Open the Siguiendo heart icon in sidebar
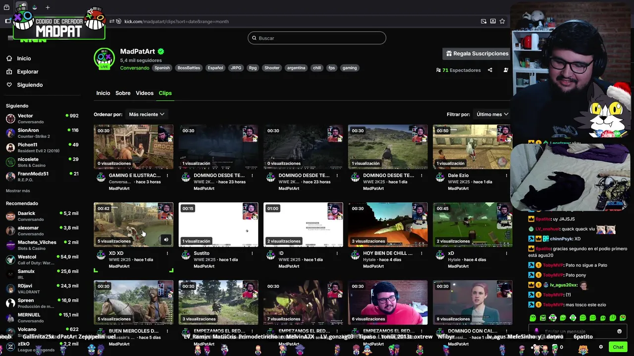The height and width of the screenshot is (356, 634). (x=9, y=85)
